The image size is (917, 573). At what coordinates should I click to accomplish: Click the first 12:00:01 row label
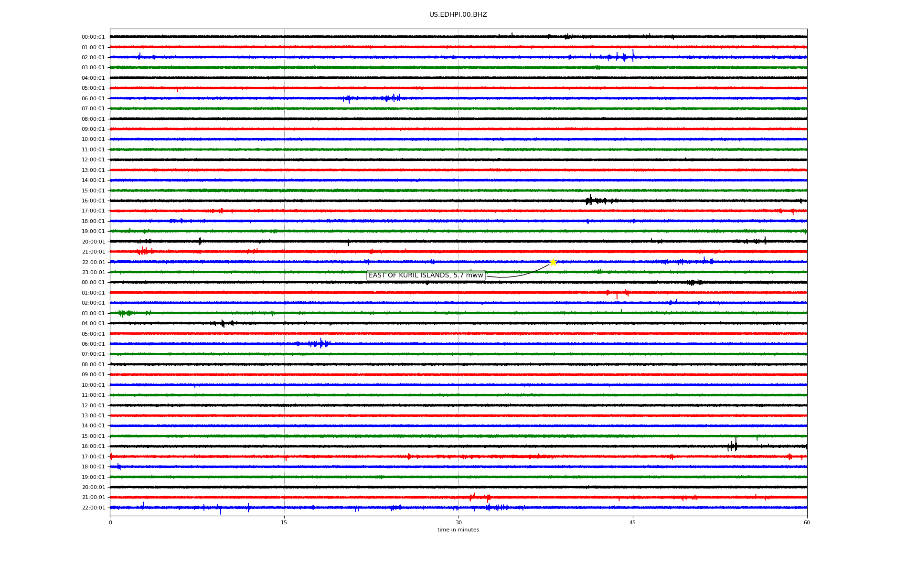[93, 160]
